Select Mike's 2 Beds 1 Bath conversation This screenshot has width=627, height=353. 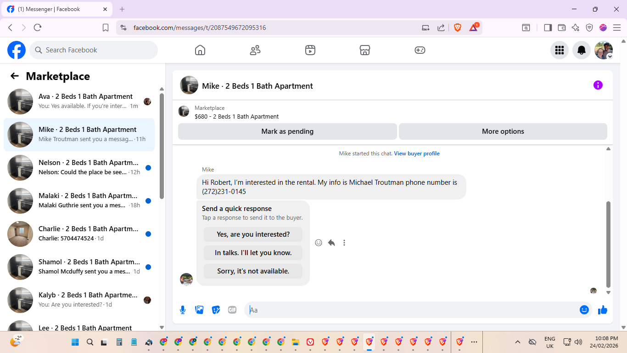point(79,135)
